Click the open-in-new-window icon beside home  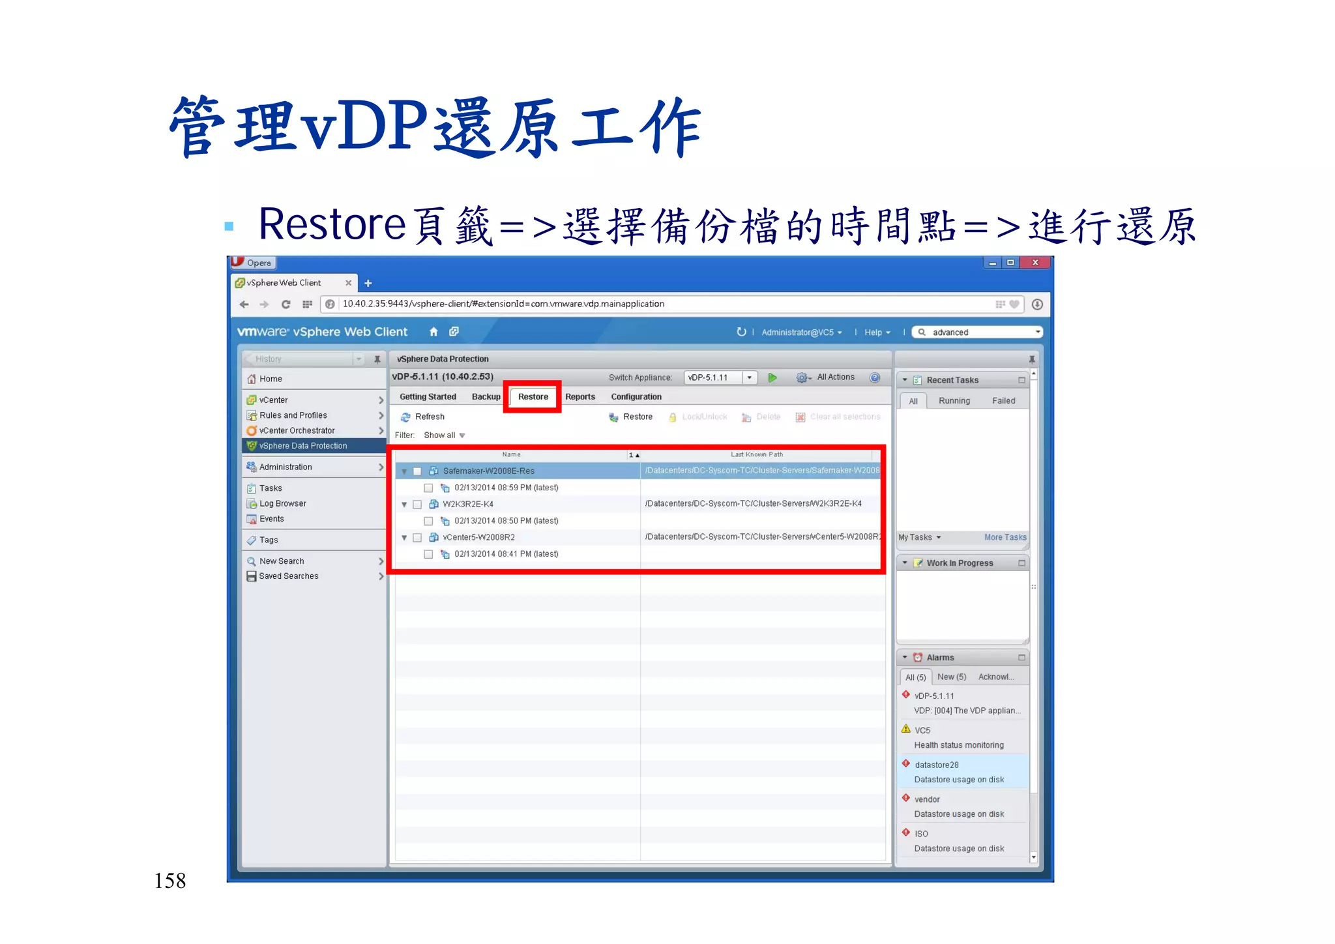click(x=454, y=332)
